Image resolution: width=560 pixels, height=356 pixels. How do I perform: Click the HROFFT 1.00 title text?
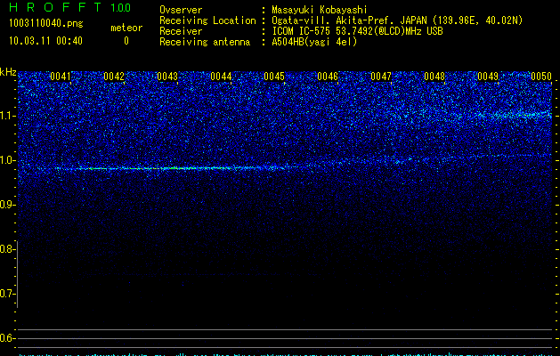(x=70, y=7)
